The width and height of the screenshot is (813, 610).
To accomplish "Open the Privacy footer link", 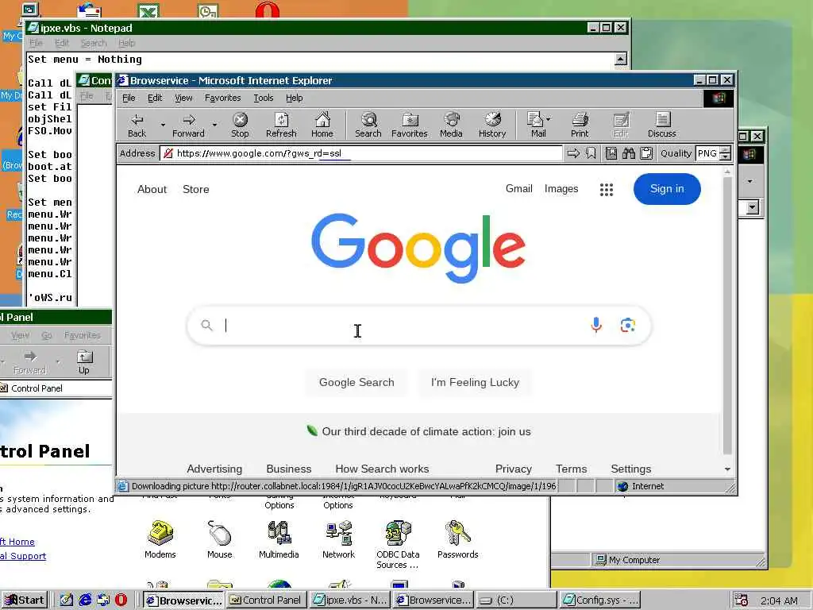I will (x=514, y=469).
